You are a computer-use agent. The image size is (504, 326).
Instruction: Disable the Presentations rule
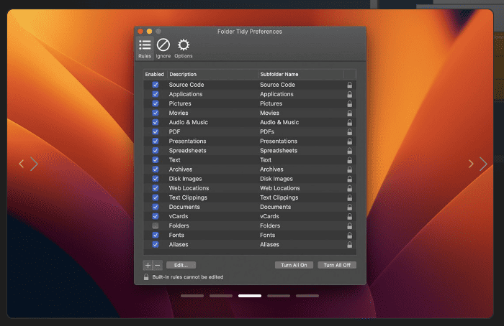pyautogui.click(x=156, y=141)
